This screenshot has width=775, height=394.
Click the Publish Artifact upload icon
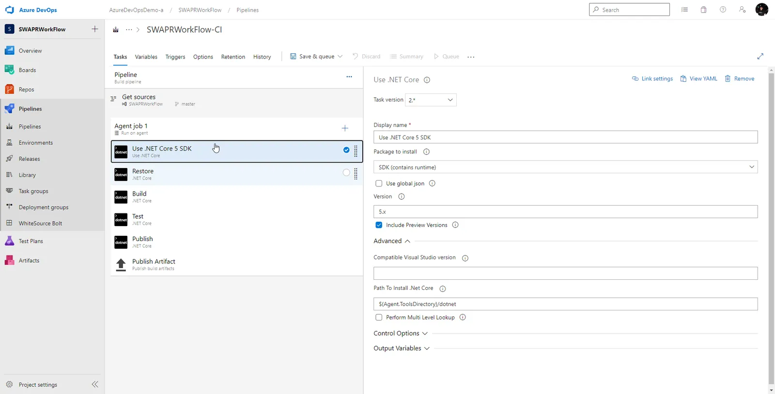[121, 264]
